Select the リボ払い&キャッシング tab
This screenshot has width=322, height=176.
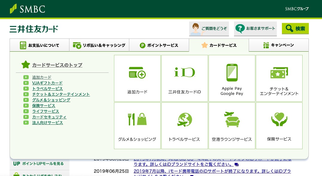pos(99,45)
